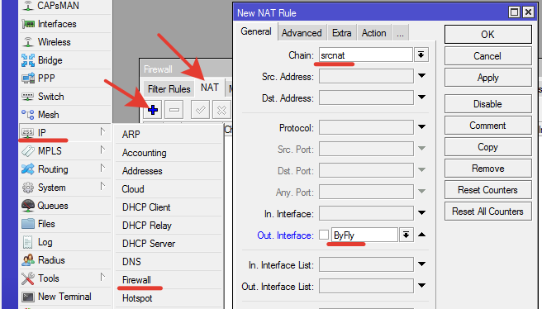Click the Src. Address input field
The height and width of the screenshot is (309, 542).
(x=366, y=76)
